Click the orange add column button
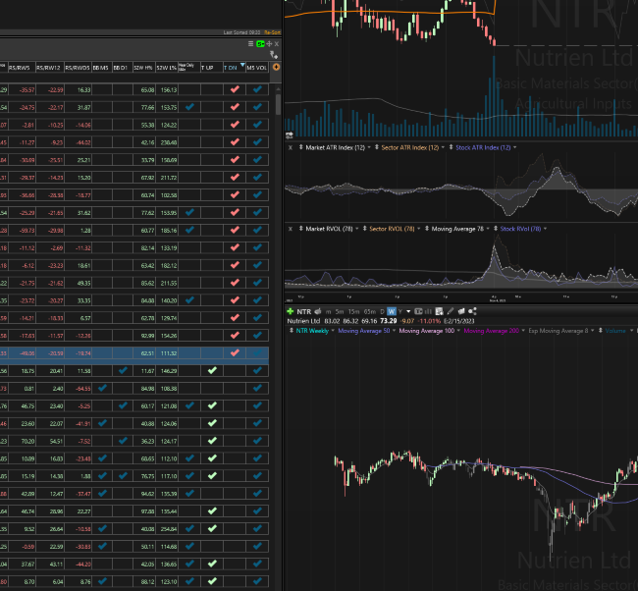Screen dimensions: 638x591 (x=277, y=68)
